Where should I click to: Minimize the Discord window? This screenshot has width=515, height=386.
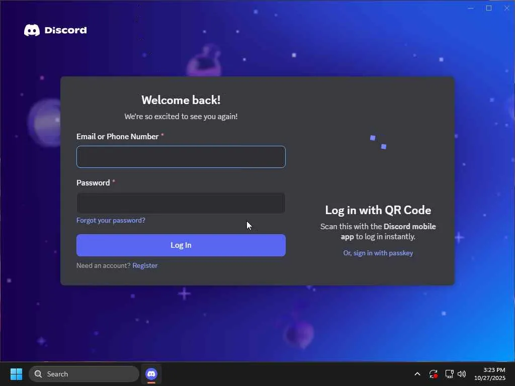(471, 8)
